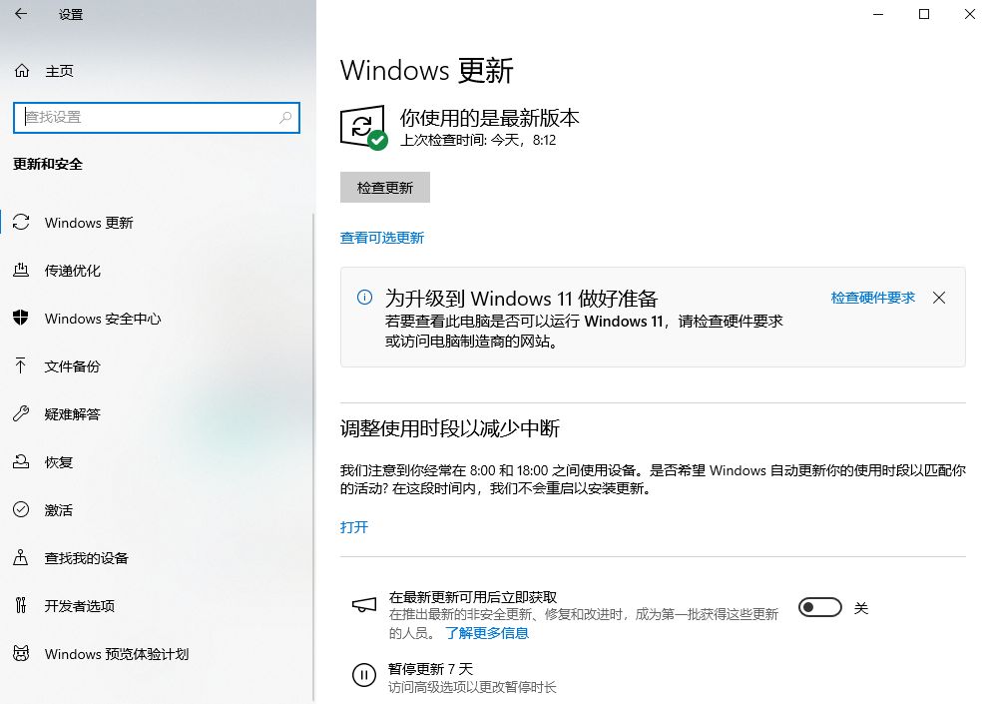Open 传递优化 icon

[21, 271]
